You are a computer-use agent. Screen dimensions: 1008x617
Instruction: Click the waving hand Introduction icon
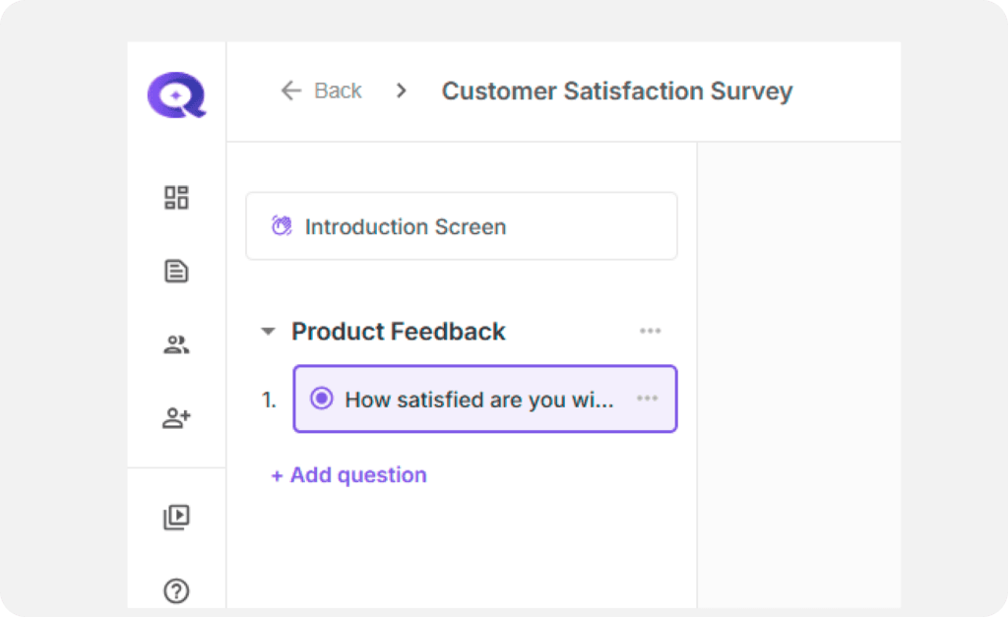282,226
